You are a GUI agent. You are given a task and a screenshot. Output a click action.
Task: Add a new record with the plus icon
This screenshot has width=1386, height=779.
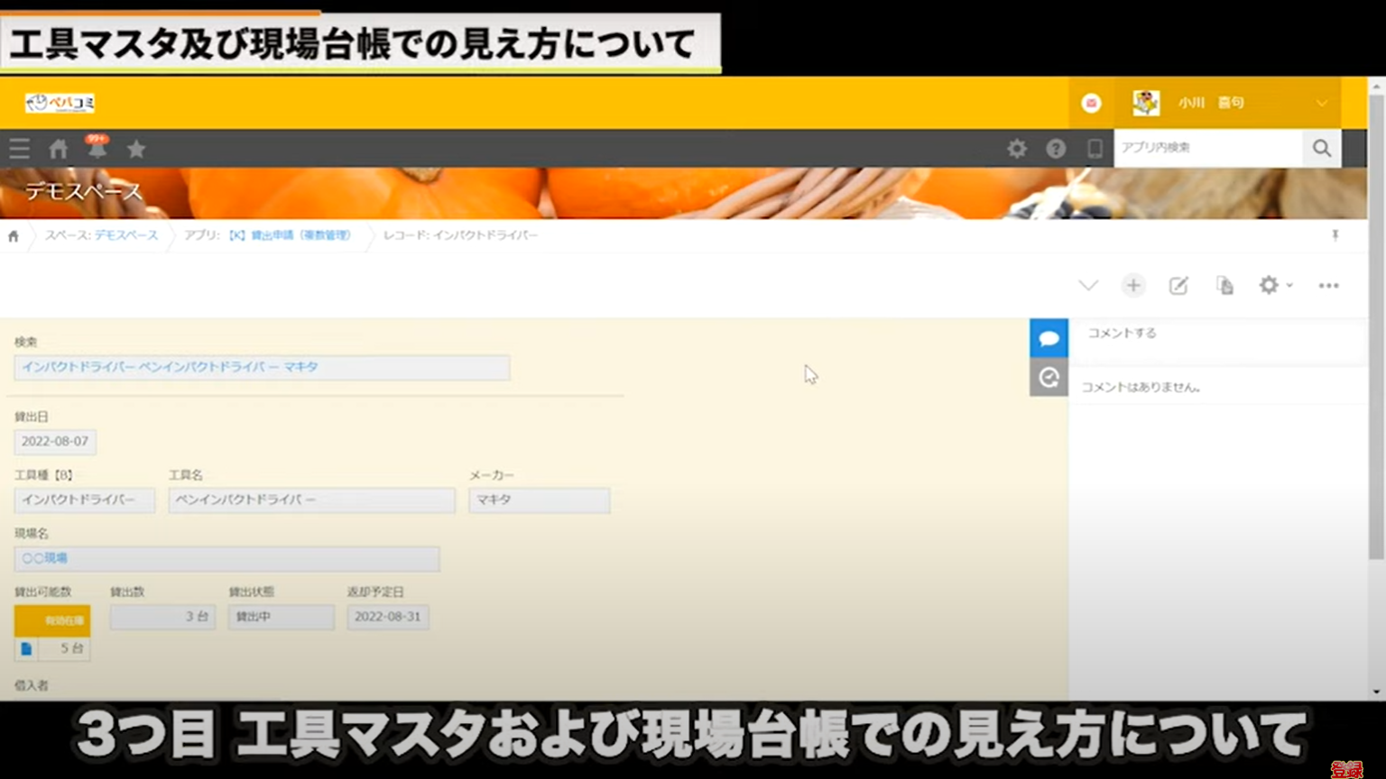coord(1133,285)
